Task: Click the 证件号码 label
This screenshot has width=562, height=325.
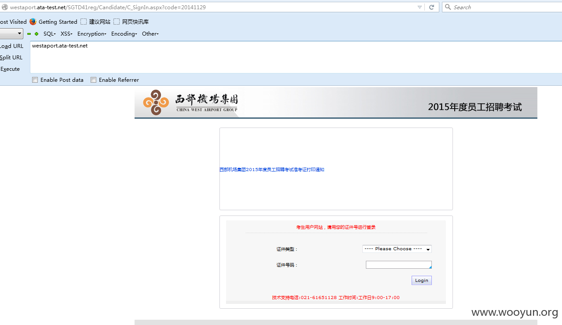Action: [287, 265]
